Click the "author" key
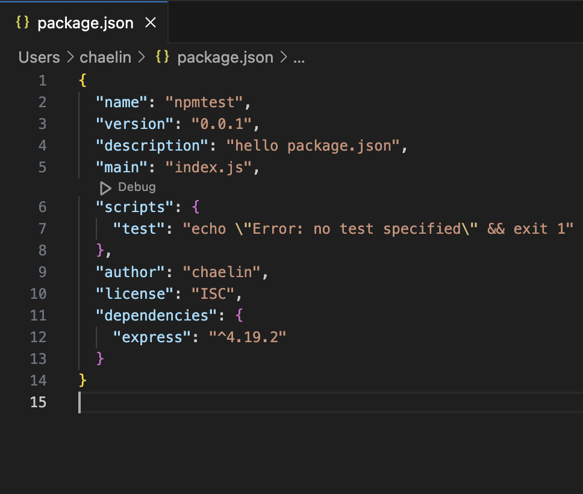Viewport: 583px width, 494px height. coord(130,272)
